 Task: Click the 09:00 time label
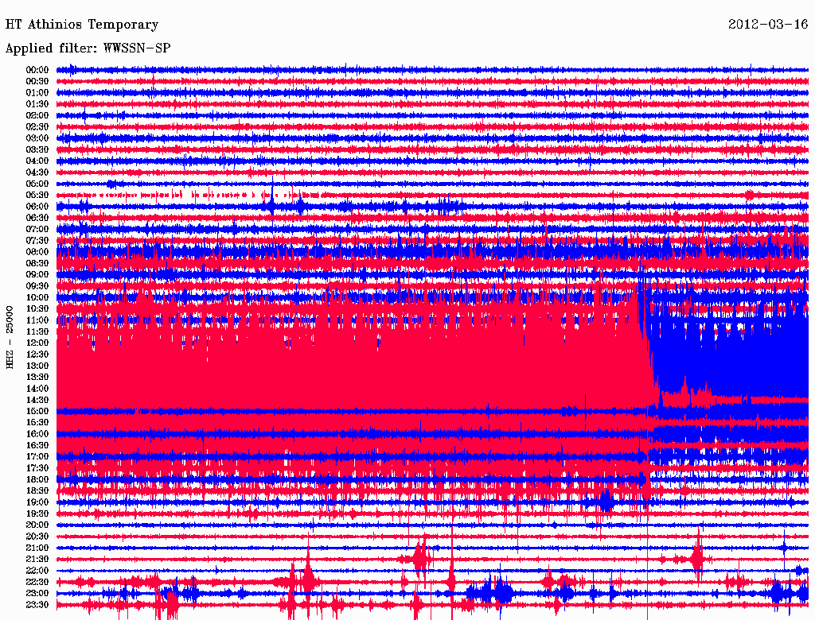pyautogui.click(x=37, y=275)
